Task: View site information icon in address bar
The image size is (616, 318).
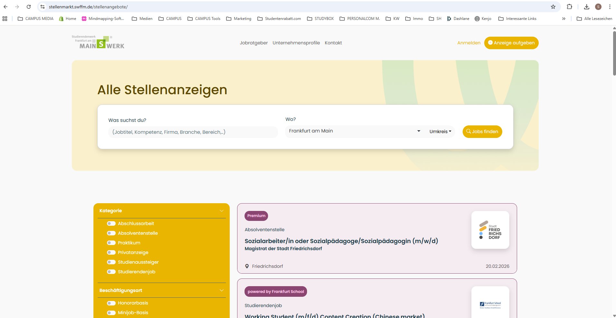Action: click(x=43, y=7)
